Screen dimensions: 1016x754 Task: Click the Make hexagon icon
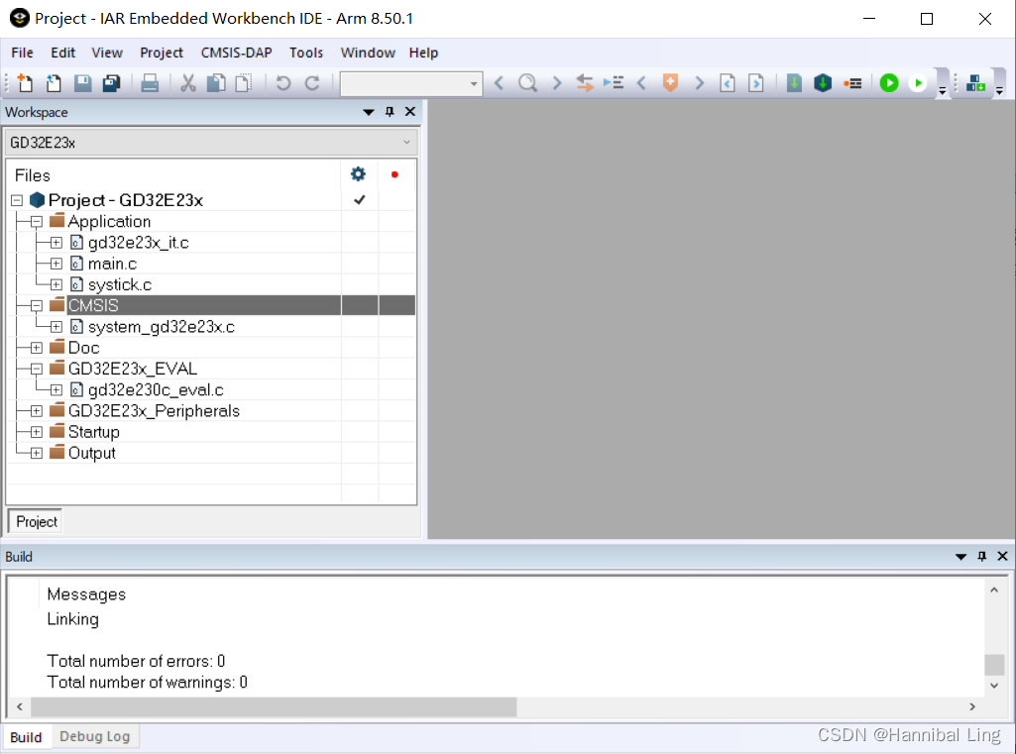point(823,83)
